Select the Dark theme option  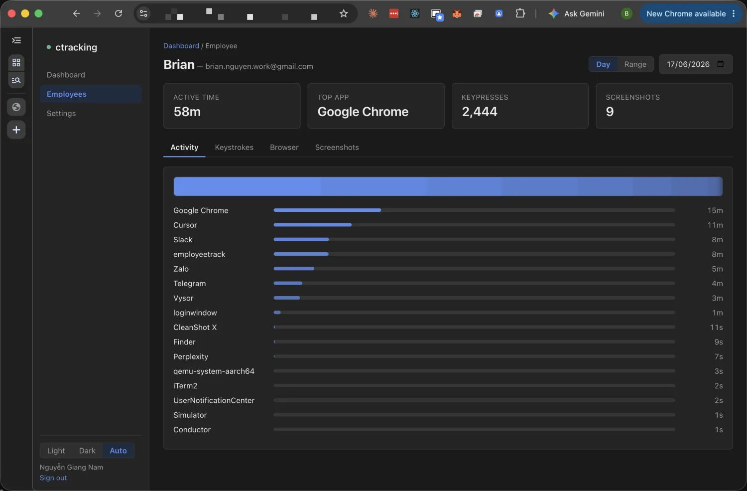pos(87,451)
